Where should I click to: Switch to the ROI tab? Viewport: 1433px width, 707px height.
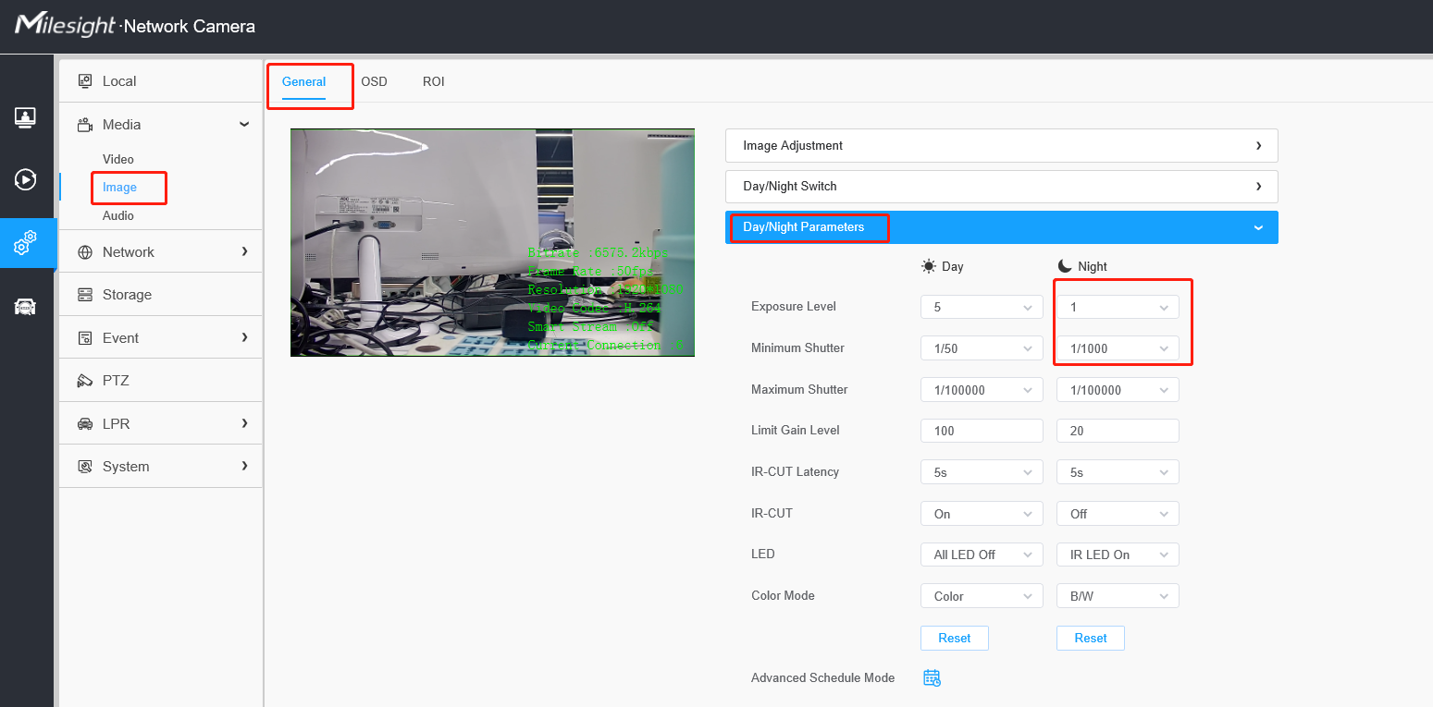[434, 81]
